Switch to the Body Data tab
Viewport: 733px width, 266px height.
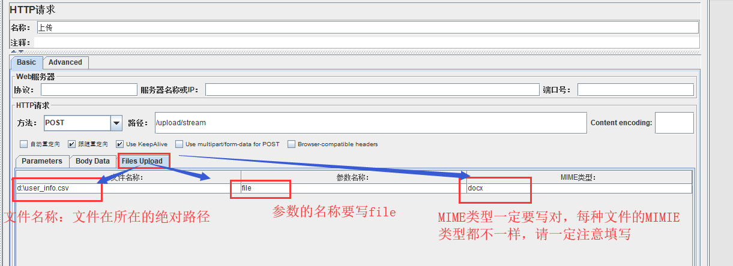point(92,161)
